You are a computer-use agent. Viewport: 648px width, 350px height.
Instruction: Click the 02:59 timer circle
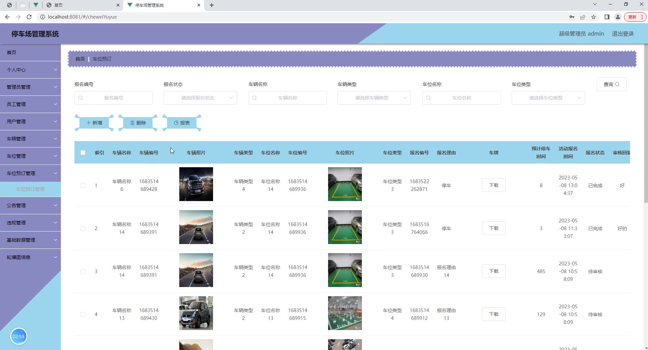(x=19, y=336)
